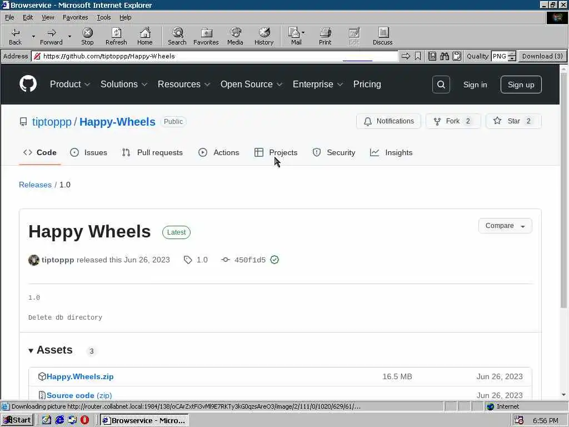
Task: Click the GitHub search magnifier button
Action: coord(441,85)
